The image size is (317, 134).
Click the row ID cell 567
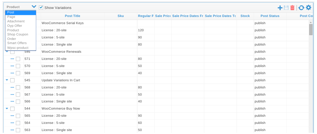pos(32,95)
